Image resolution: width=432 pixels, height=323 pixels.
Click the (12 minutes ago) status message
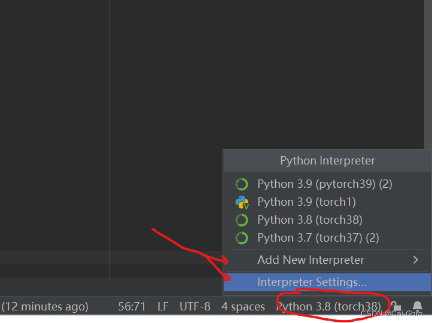(x=45, y=306)
